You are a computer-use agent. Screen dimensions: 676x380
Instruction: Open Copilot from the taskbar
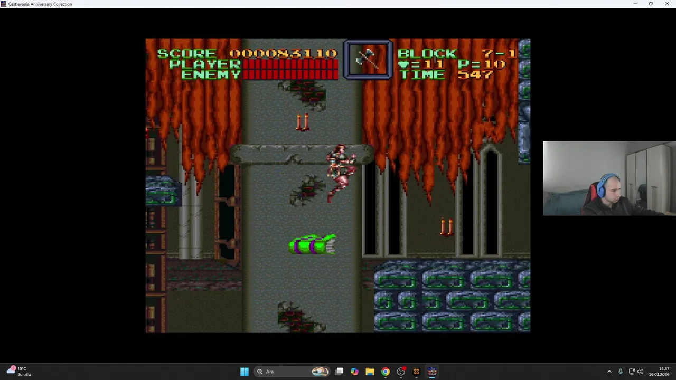point(354,372)
